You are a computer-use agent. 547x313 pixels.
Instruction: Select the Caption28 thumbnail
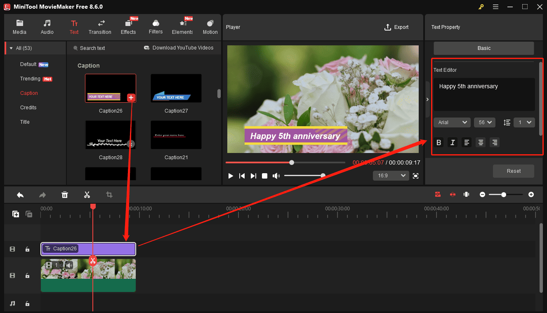click(x=111, y=135)
